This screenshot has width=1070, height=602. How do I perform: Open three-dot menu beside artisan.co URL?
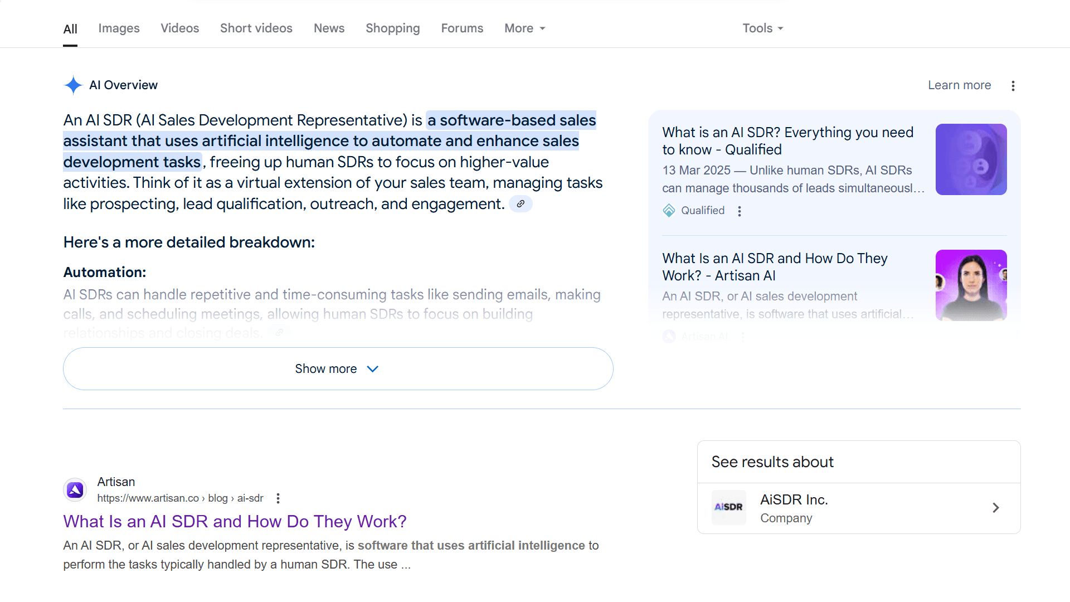pos(278,498)
